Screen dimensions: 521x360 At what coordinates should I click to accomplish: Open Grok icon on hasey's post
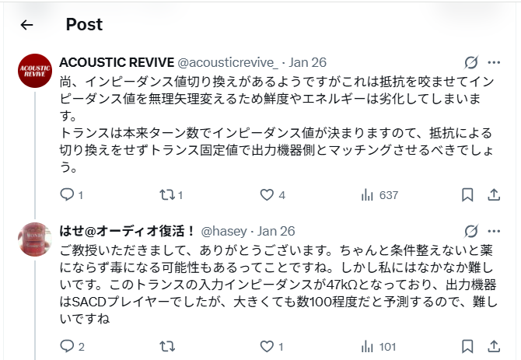point(470,231)
